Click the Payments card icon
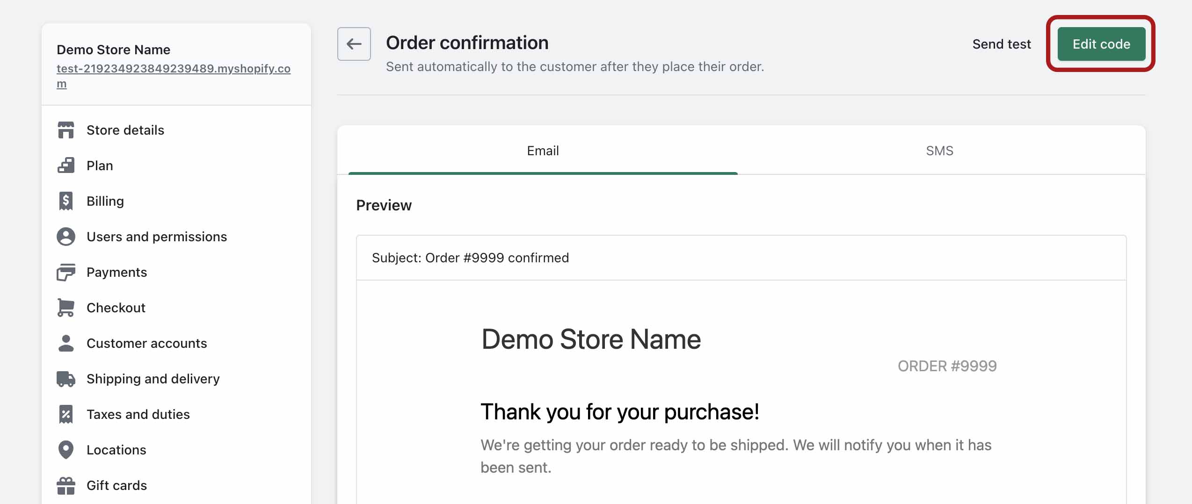Screen dimensions: 1192x504 (x=66, y=272)
